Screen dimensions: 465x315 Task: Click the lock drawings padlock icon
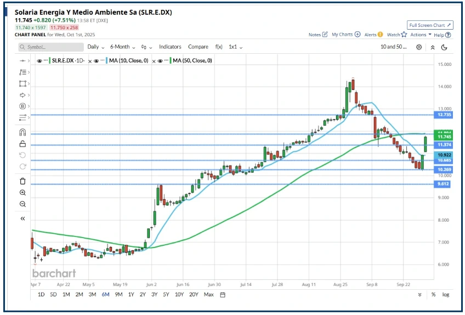(x=22, y=144)
